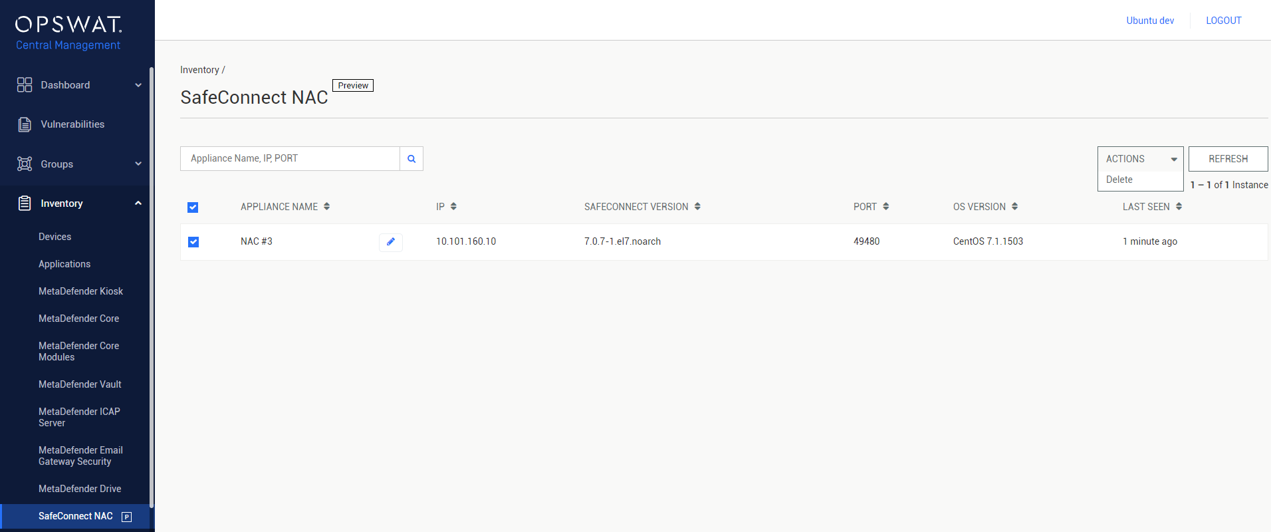The height and width of the screenshot is (532, 1271).
Task: Click the preview P badge beside SafeConnect NAC
Action: [x=126, y=517]
